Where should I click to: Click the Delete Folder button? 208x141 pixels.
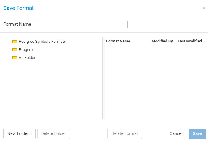coord(54,134)
